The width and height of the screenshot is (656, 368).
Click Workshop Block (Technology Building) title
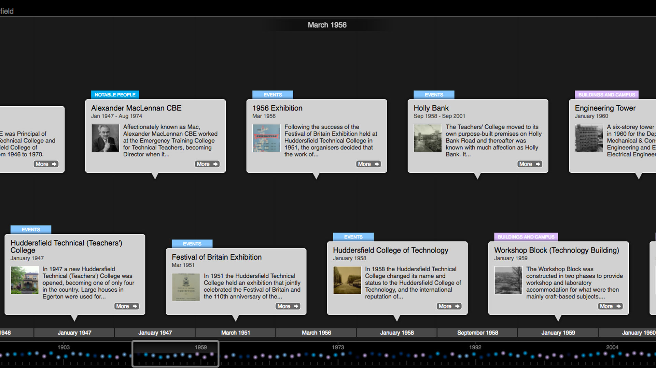556,250
